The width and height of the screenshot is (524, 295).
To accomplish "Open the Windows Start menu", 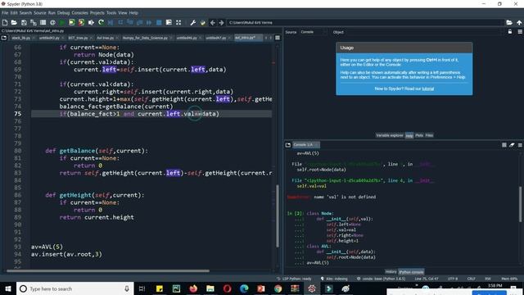I will point(8,288).
